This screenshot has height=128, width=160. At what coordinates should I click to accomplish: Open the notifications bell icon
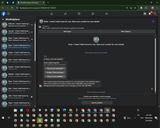pyautogui.click(x=150, y=14)
